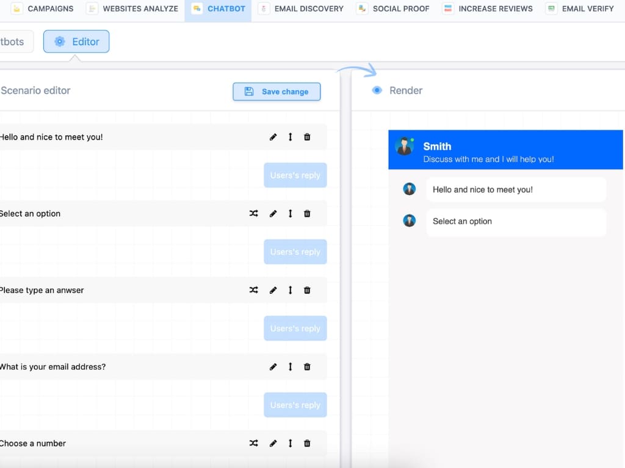Click the Email Discovery tab icon
This screenshot has height=468, width=625.
click(x=264, y=9)
